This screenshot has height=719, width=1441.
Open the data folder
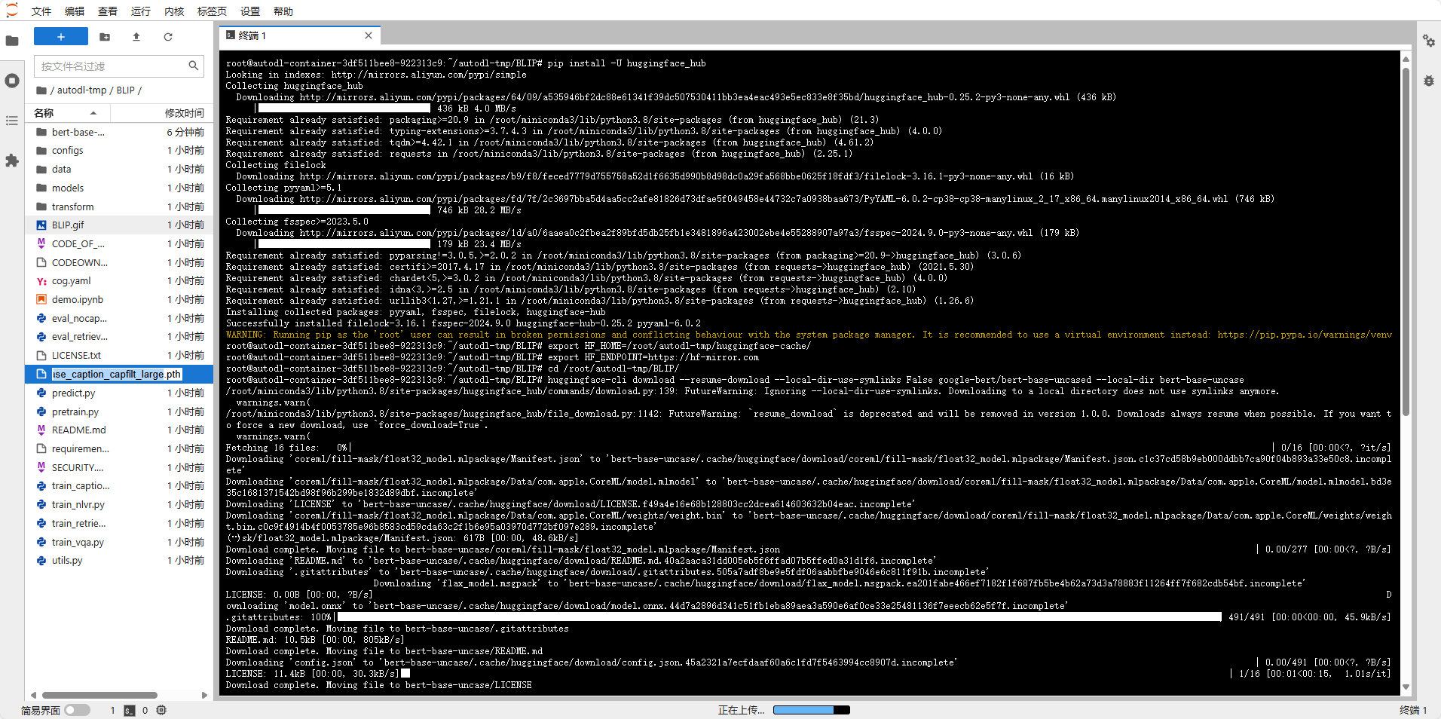pos(121,170)
